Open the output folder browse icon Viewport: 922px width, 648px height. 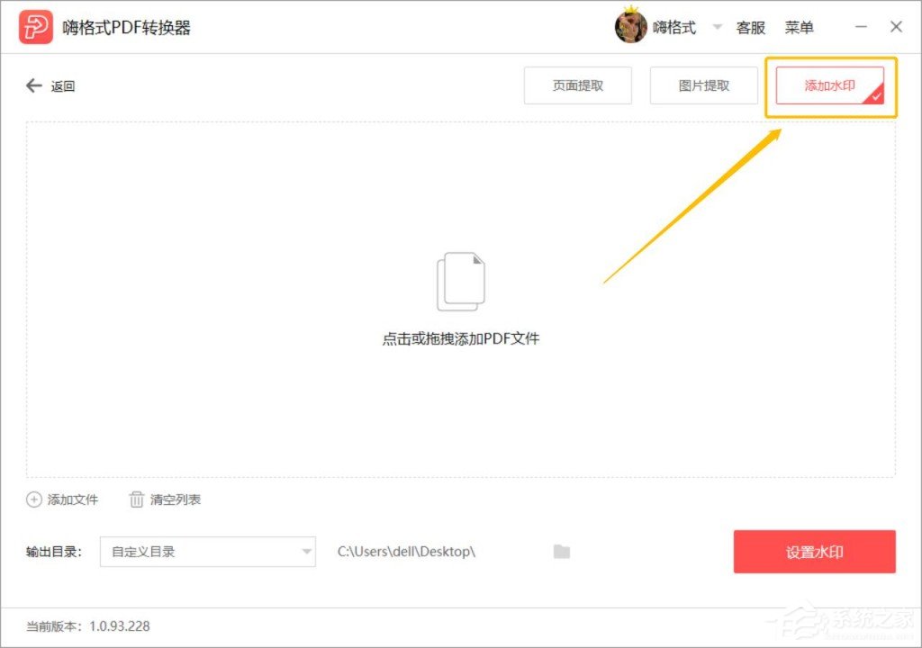pyautogui.click(x=561, y=552)
